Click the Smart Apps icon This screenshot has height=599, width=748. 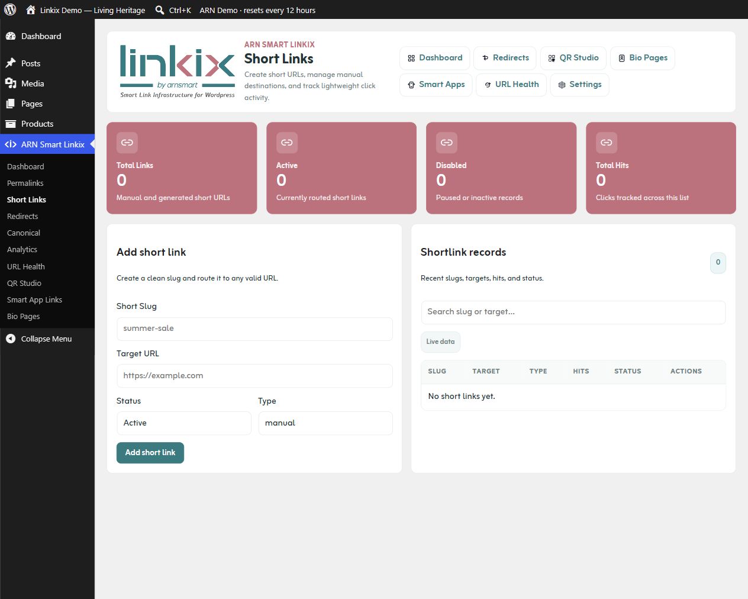tap(411, 85)
